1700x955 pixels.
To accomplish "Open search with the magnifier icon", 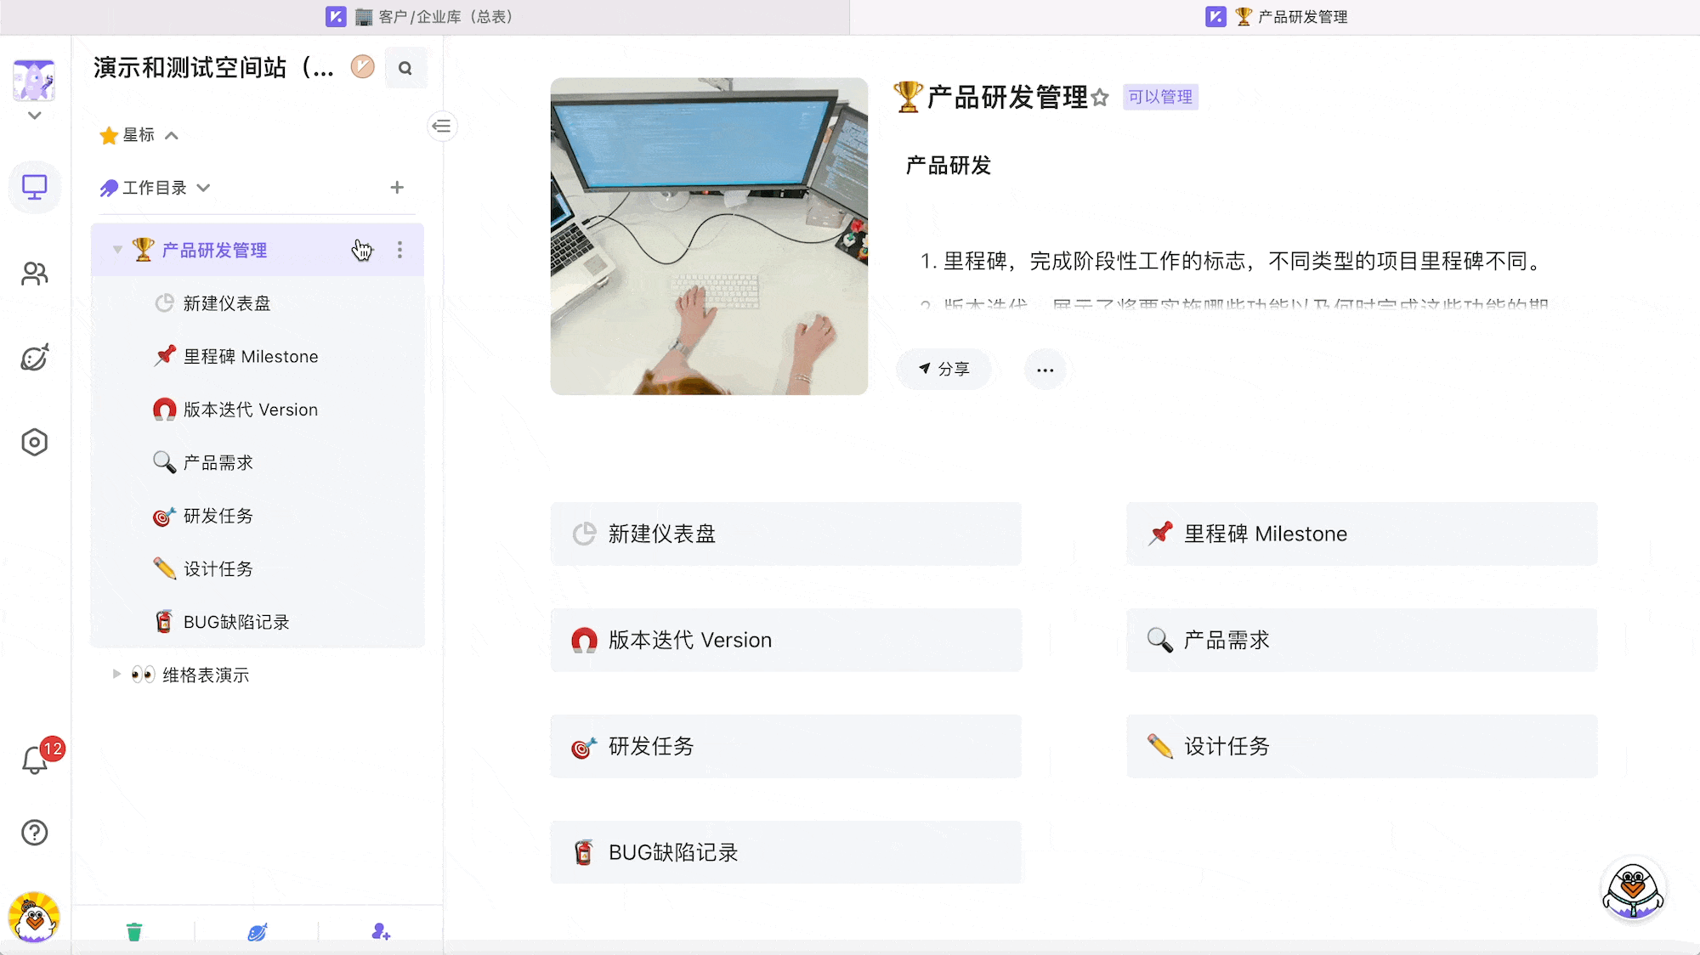I will [405, 68].
